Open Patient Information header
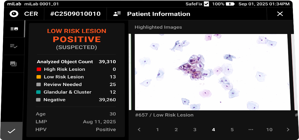 pyautogui.click(x=158, y=14)
